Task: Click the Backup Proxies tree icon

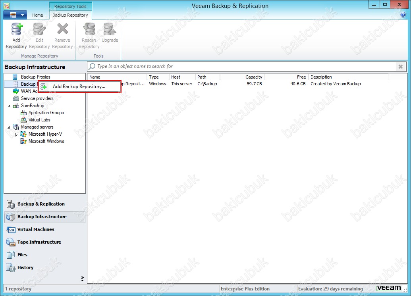Action: (x=15, y=77)
